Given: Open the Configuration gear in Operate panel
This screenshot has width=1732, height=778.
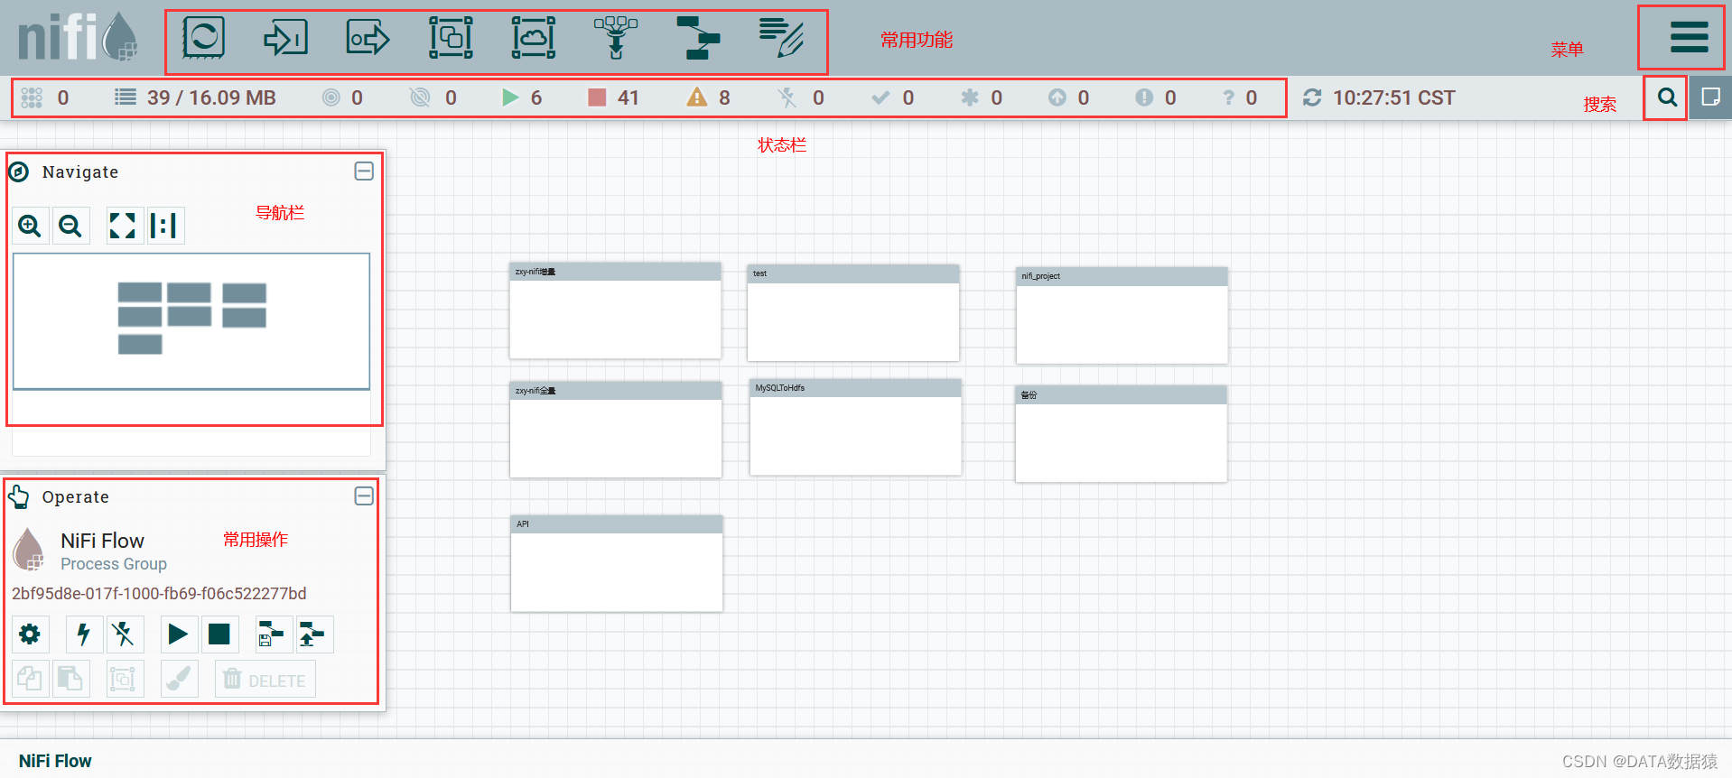Looking at the screenshot, I should coord(30,634).
